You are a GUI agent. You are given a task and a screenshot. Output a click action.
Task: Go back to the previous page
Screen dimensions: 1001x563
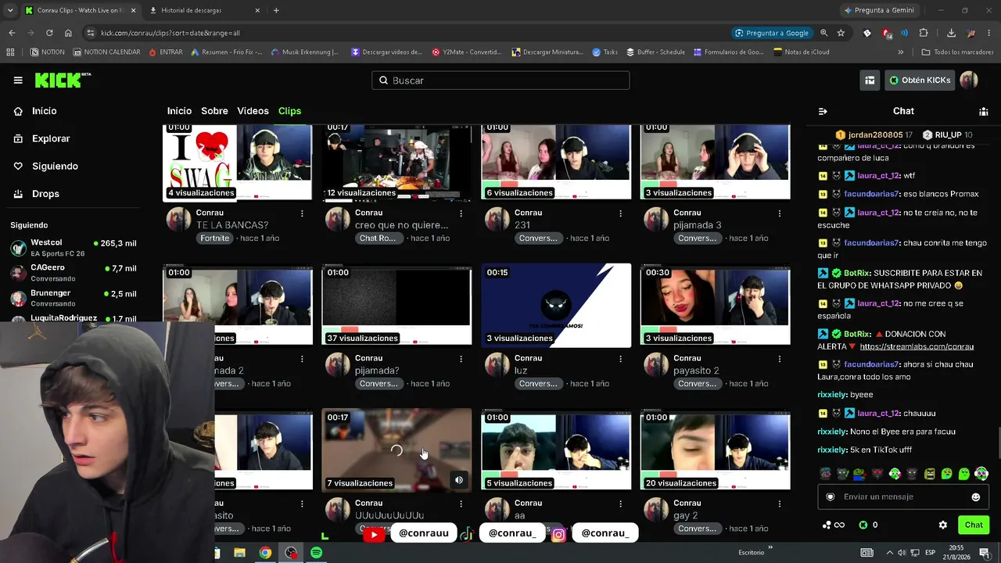[12, 33]
